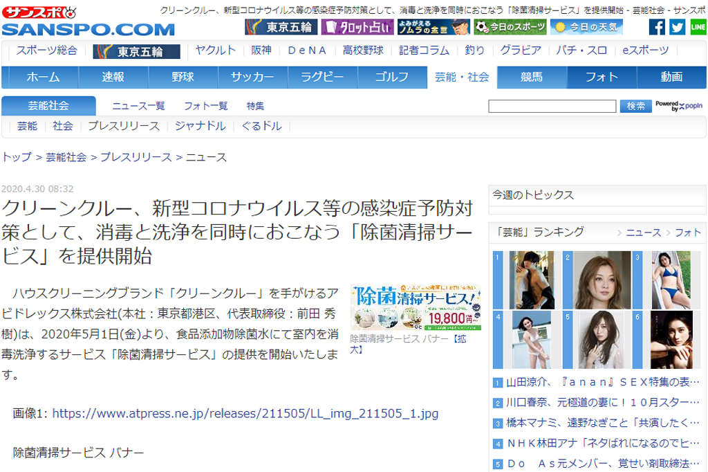This screenshot has height=472, width=708.
Task: Open the Twitter share icon
Action: pos(678,27)
